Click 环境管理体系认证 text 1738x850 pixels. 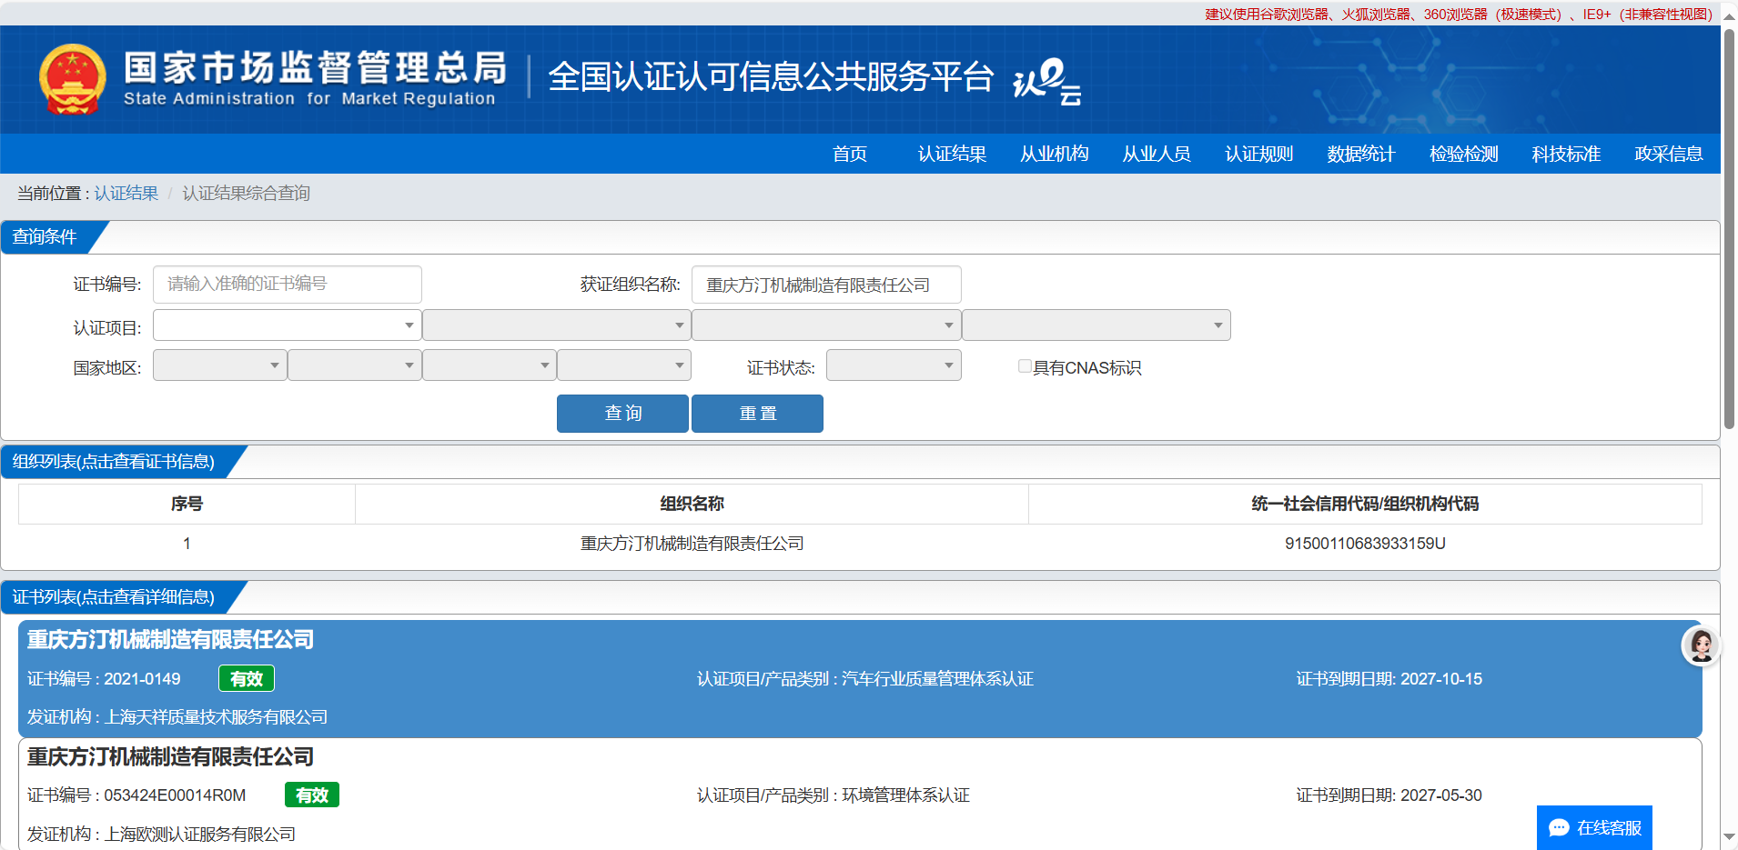tap(905, 795)
